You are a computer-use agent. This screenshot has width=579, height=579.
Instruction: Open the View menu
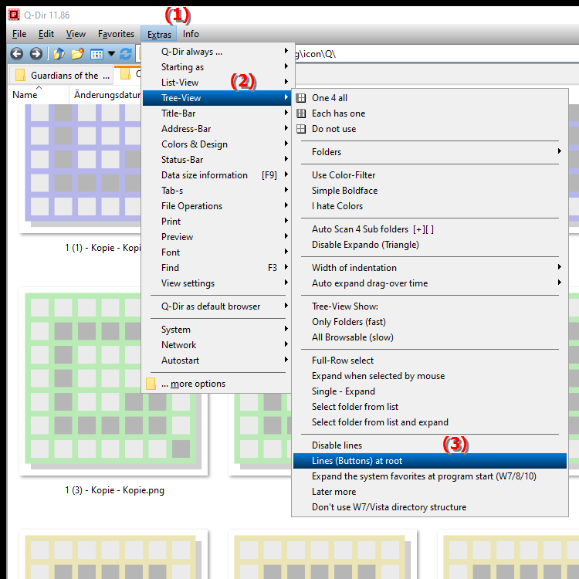click(x=76, y=34)
